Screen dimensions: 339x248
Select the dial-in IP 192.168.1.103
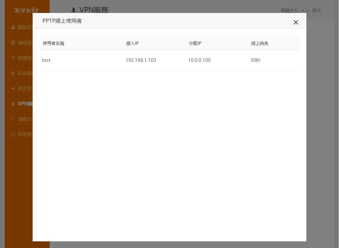(x=141, y=60)
